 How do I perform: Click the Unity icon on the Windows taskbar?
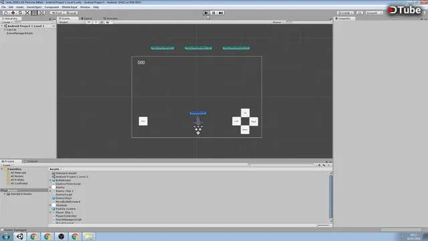(x=20, y=236)
